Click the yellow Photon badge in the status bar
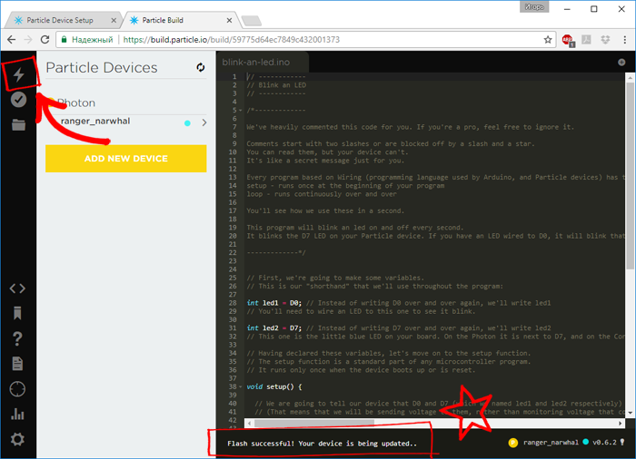 [x=513, y=443]
